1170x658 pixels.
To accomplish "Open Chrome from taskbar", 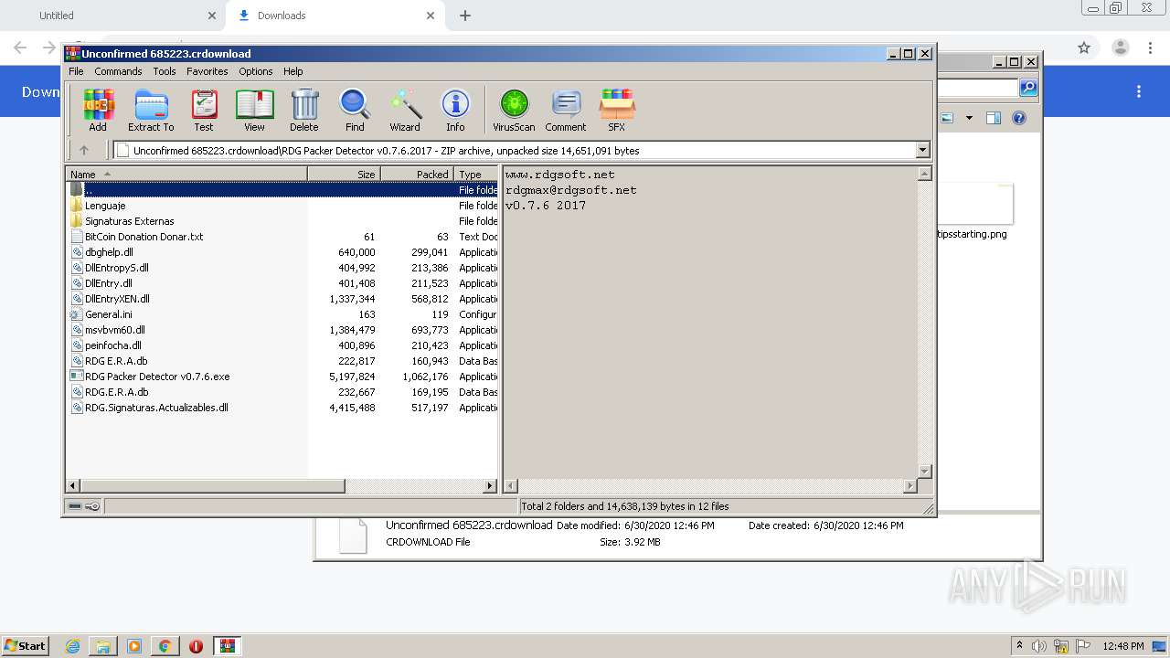I will click(x=165, y=646).
